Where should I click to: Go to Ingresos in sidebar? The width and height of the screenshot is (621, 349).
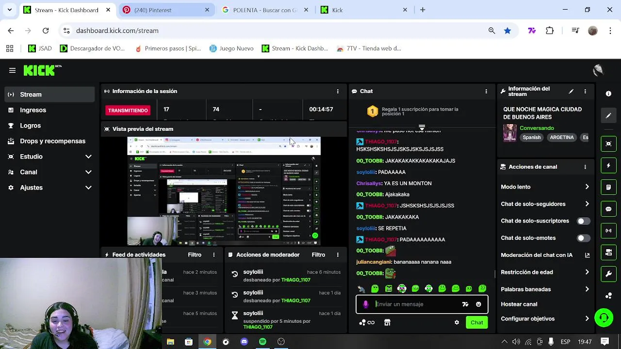[49, 110]
